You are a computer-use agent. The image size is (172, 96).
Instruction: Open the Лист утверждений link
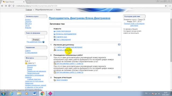[63, 39]
